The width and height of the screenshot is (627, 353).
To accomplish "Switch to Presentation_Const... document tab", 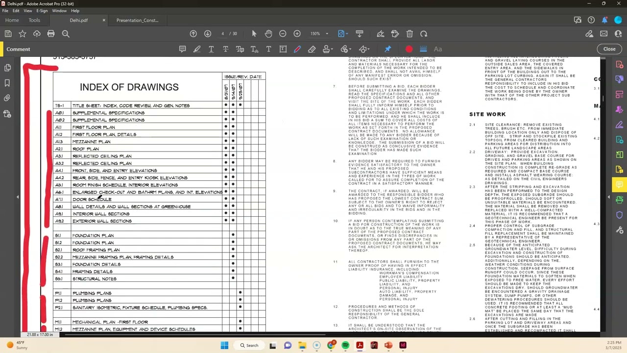I will pyautogui.click(x=137, y=20).
